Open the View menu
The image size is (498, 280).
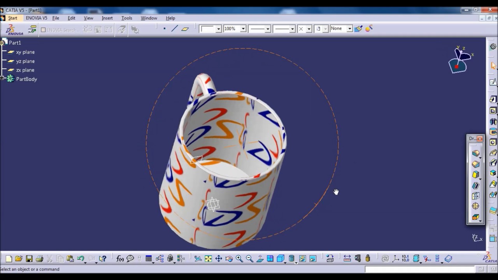click(89, 18)
